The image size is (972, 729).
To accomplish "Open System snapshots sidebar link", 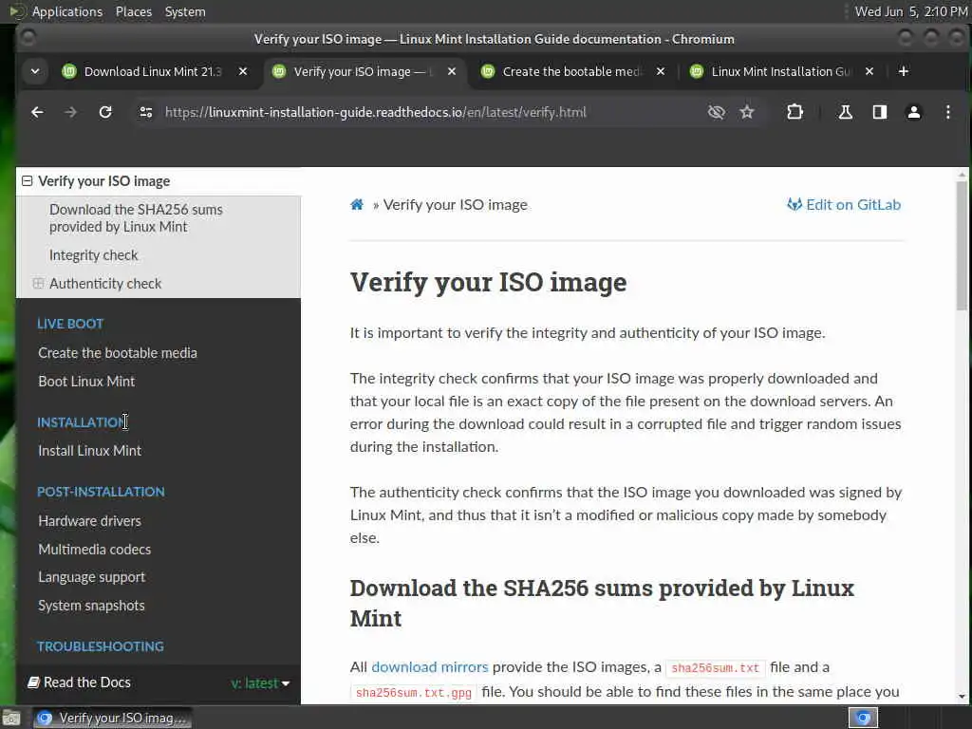I will (92, 606).
